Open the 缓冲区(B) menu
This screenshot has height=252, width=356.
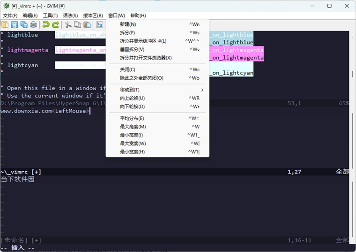(93, 15)
